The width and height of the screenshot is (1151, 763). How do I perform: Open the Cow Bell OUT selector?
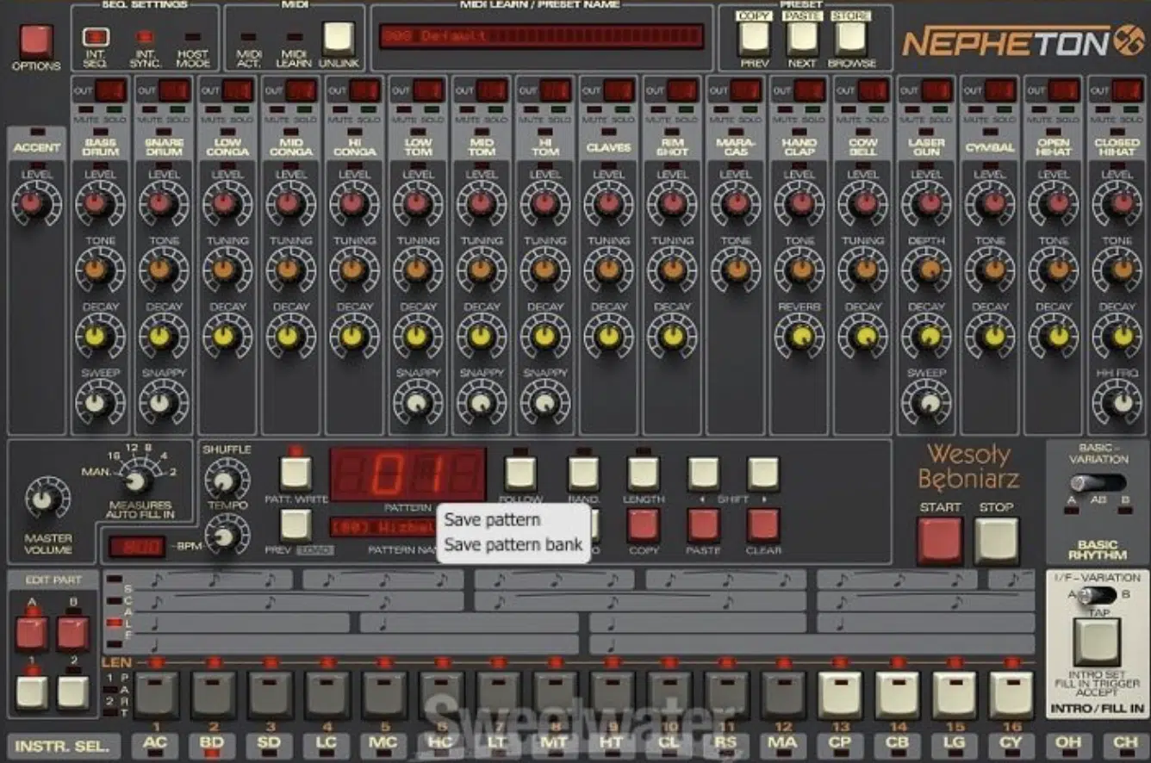pos(873,90)
